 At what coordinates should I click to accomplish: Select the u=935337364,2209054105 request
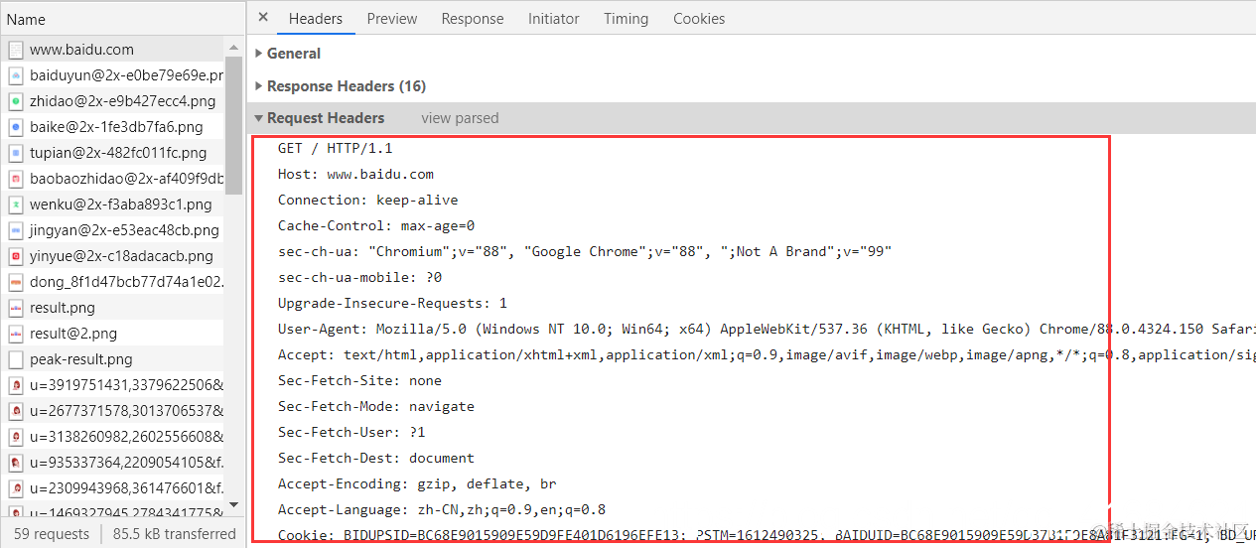113,463
